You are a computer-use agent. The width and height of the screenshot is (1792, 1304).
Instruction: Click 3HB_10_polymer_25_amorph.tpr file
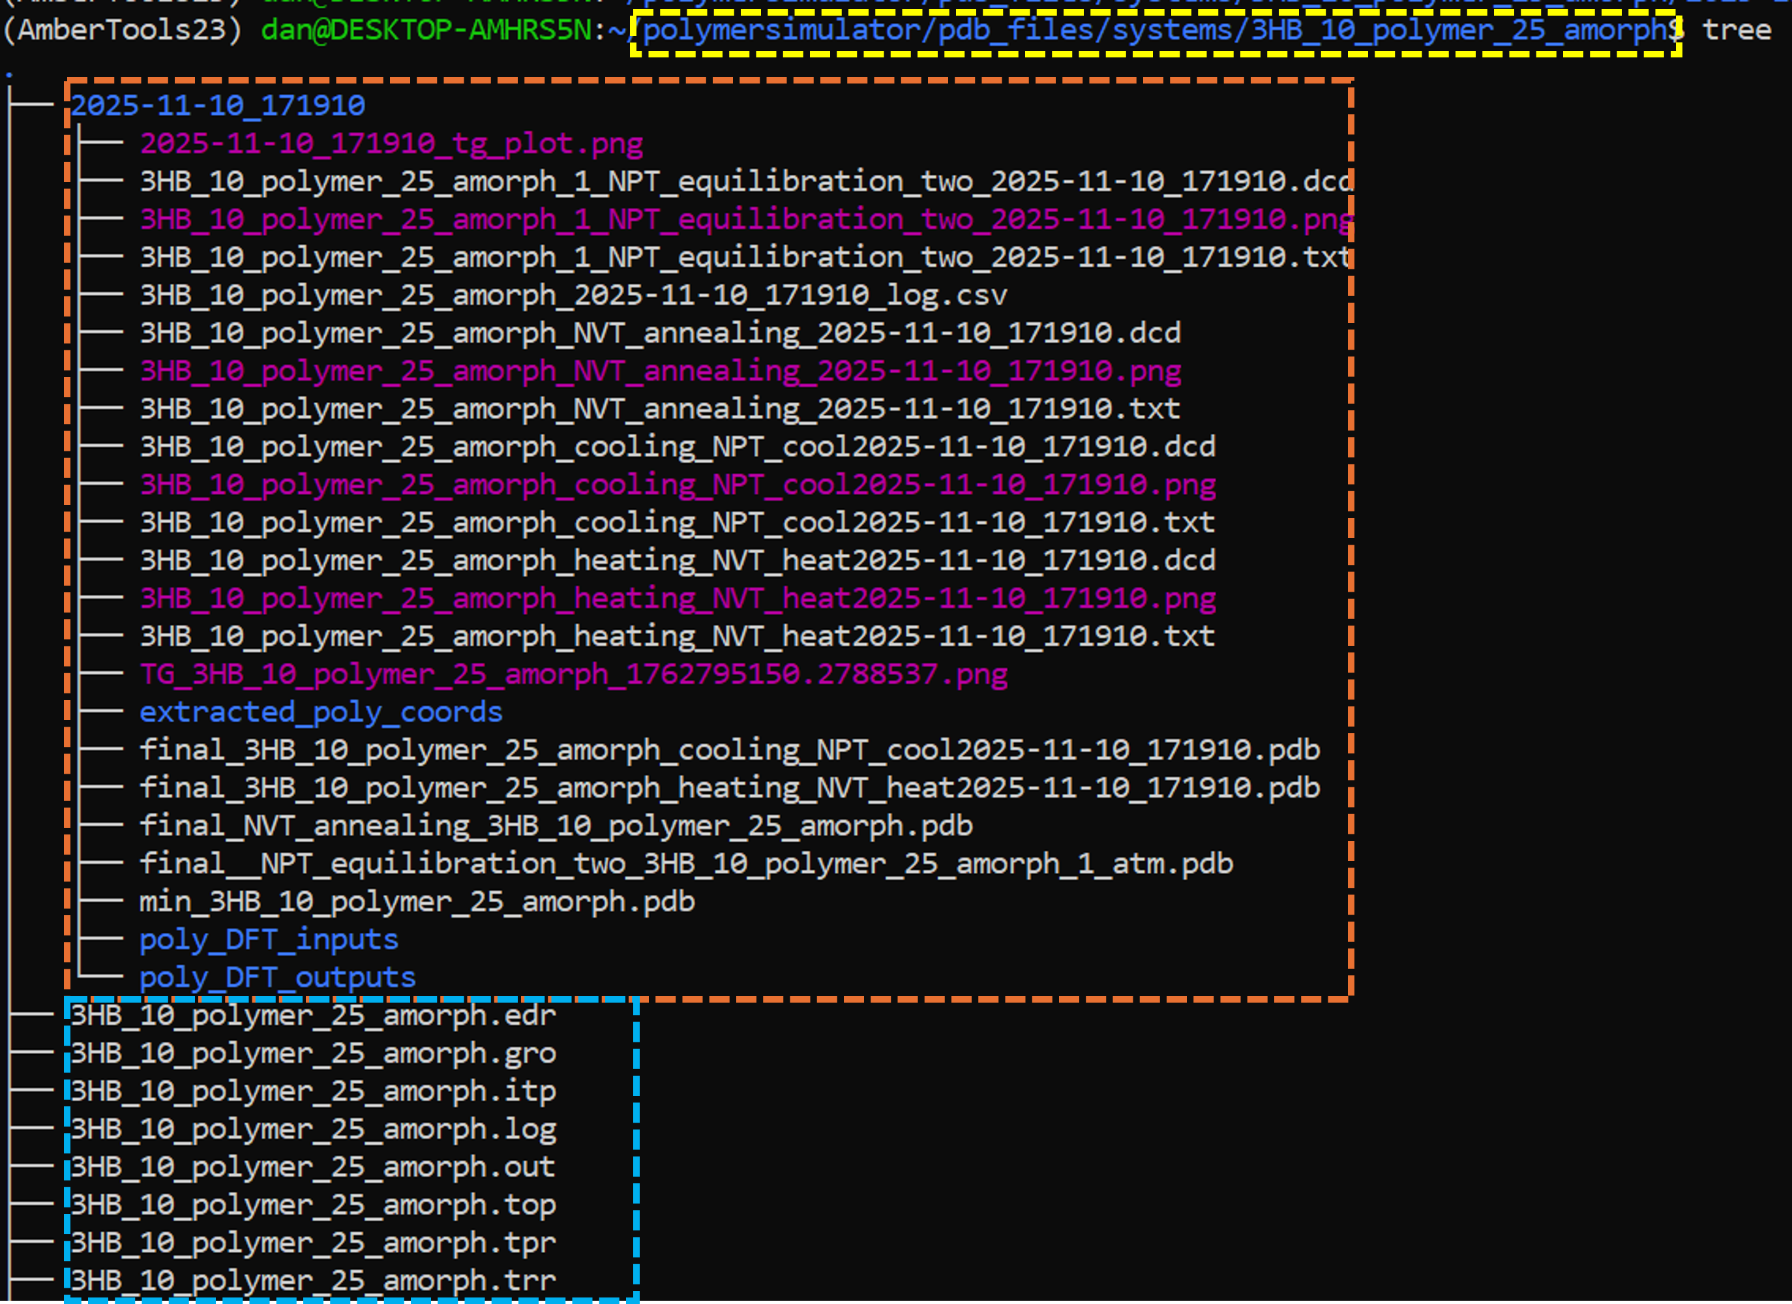click(x=314, y=1243)
